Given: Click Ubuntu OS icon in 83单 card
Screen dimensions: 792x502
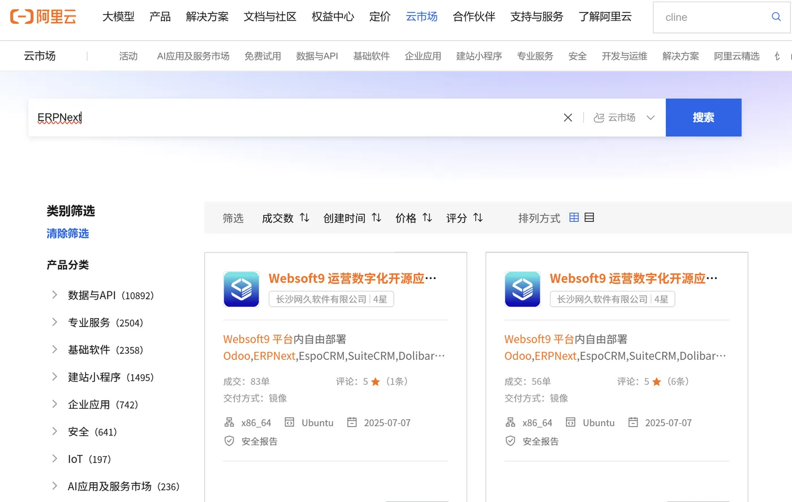Looking at the screenshot, I should point(290,422).
